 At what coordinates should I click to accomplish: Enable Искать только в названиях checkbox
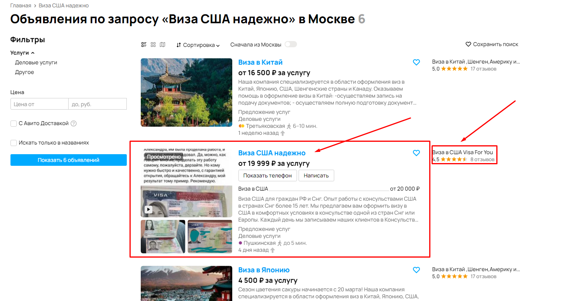(14, 143)
